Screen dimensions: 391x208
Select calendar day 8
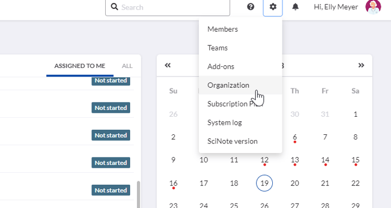click(x=356, y=137)
